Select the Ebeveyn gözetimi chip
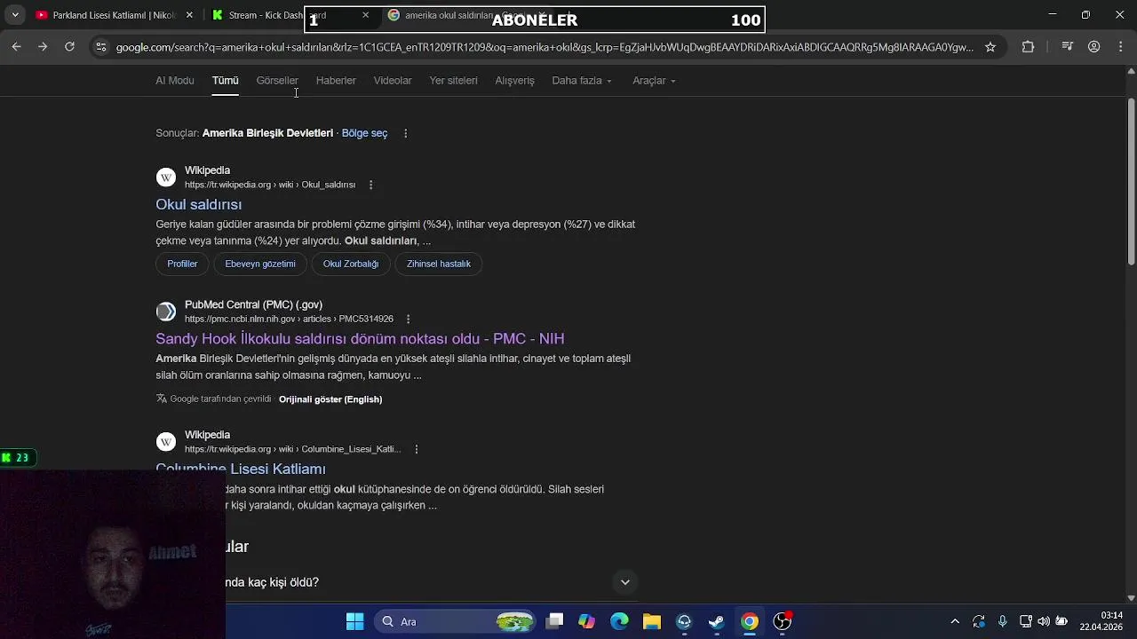The width and height of the screenshot is (1137, 639). 260,264
